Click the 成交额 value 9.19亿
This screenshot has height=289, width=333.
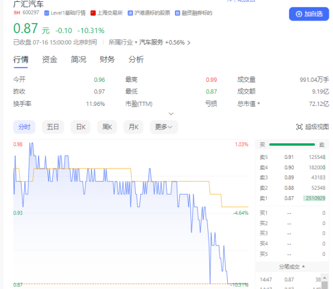click(320, 92)
